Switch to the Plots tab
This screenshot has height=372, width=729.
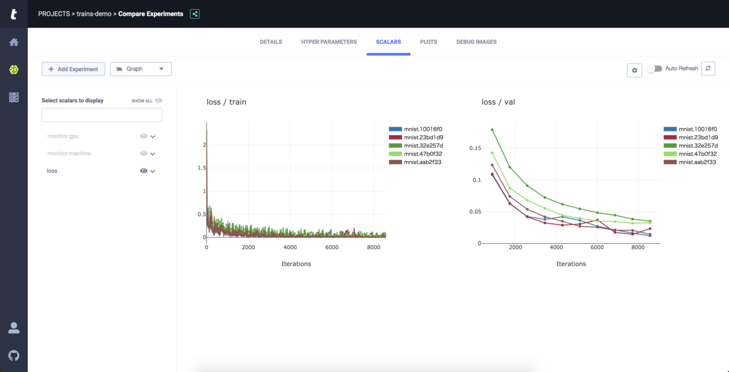click(x=429, y=42)
